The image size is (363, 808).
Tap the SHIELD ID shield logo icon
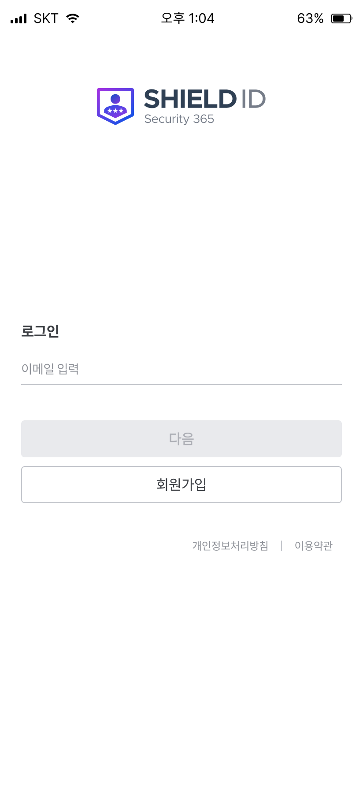click(x=115, y=106)
